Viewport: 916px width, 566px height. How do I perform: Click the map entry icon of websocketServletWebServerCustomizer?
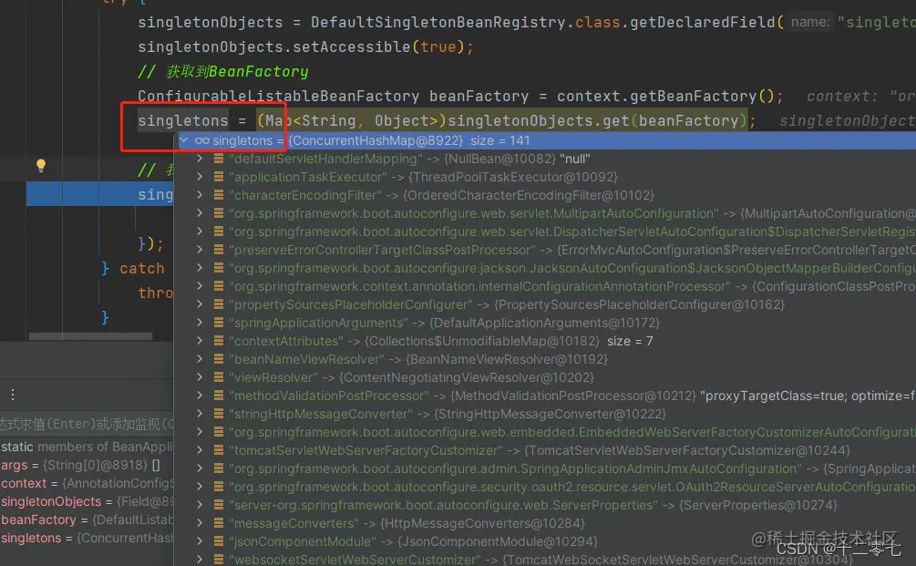(219, 560)
